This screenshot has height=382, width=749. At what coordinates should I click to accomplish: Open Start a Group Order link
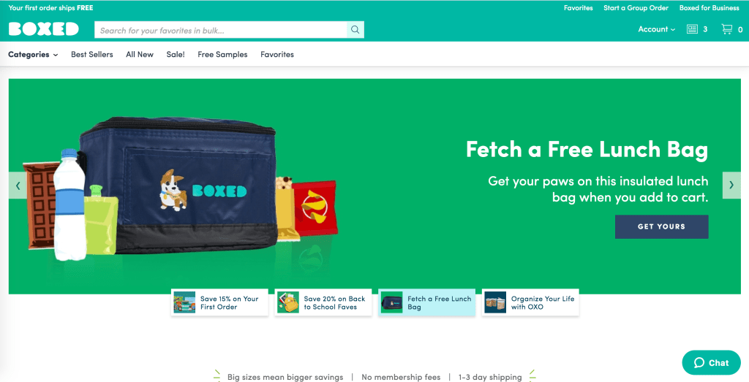point(636,8)
